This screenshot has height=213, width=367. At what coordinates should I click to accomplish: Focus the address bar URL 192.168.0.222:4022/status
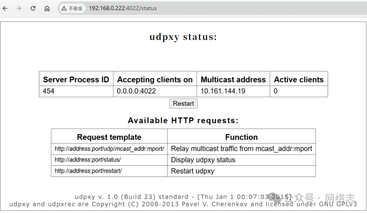pos(123,8)
